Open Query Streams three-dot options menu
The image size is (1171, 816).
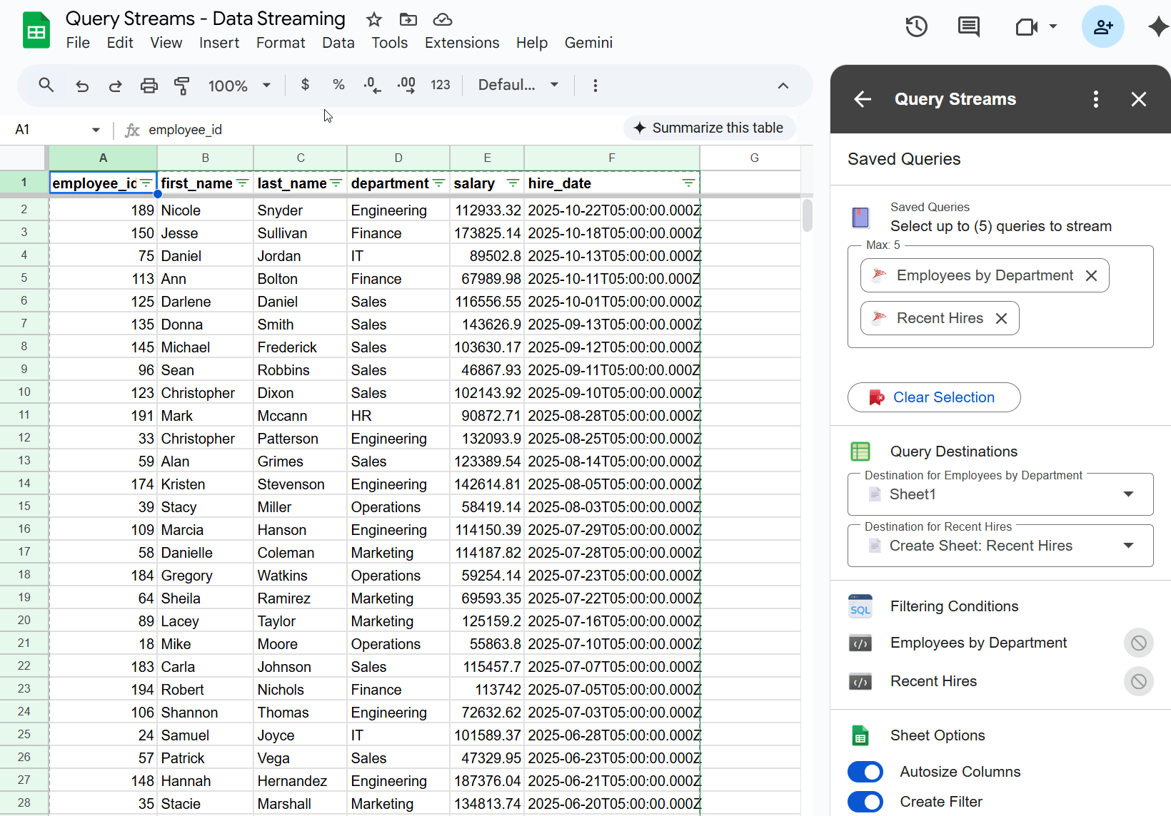point(1095,99)
